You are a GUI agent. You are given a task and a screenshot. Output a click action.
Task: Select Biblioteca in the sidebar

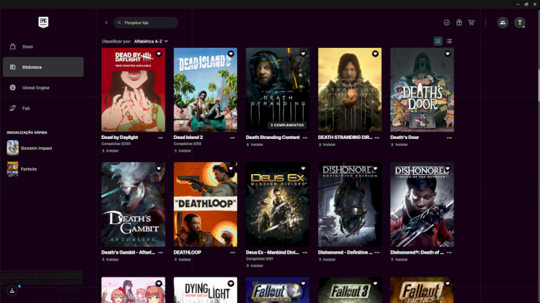point(43,67)
